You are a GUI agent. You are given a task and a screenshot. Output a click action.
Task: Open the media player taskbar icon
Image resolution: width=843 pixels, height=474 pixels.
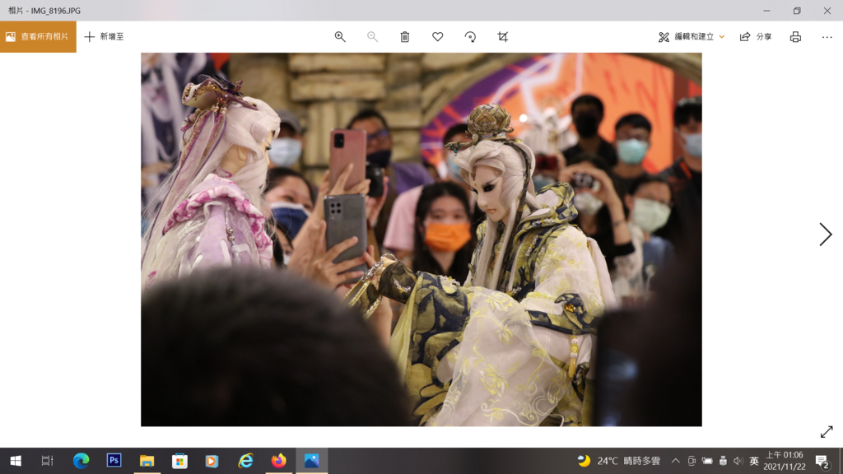coord(212,461)
